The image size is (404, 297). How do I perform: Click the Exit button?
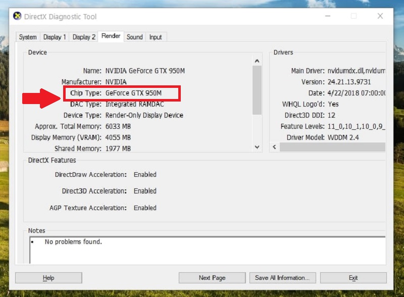pos(353,277)
